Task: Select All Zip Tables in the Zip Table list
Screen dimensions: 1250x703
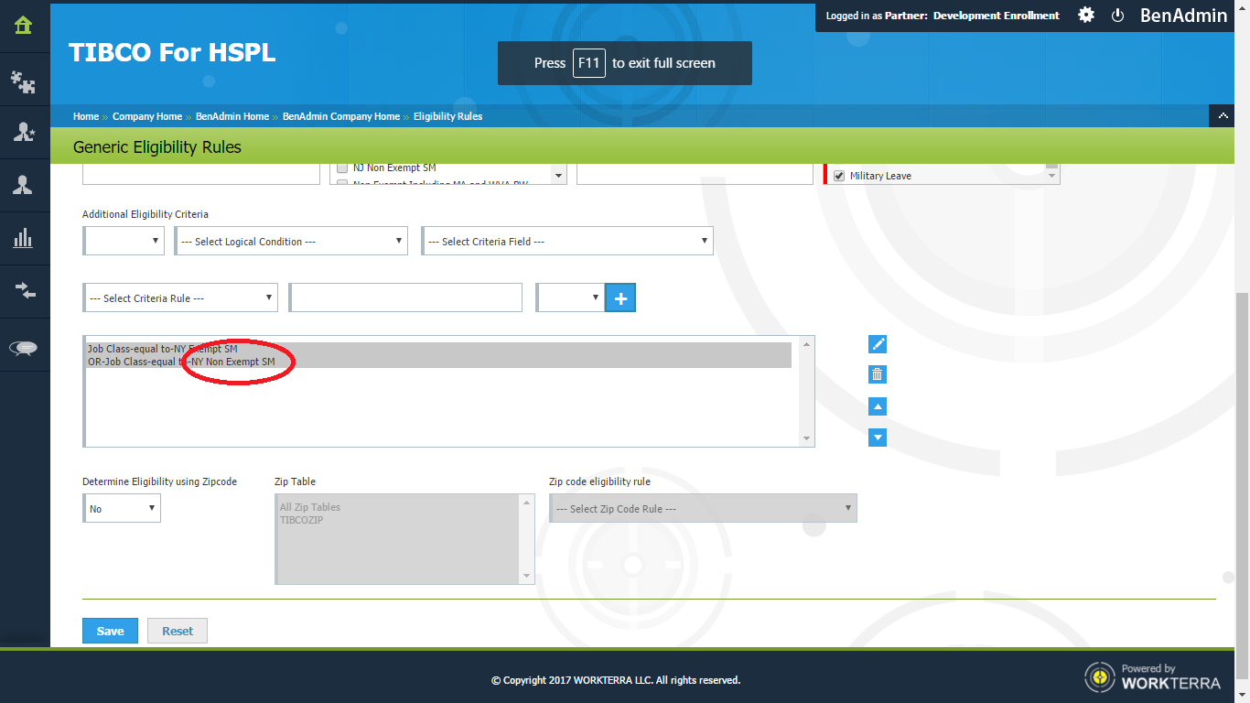Action: tap(310, 507)
